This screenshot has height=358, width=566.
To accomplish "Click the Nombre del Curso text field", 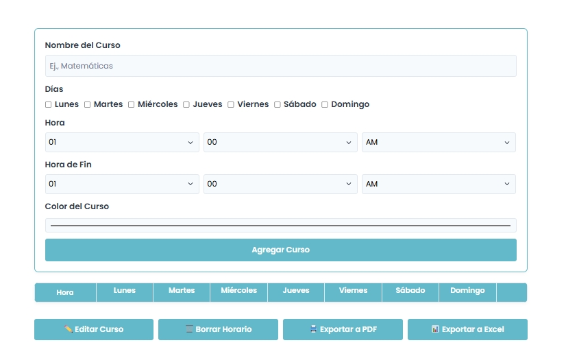I will click(280, 66).
